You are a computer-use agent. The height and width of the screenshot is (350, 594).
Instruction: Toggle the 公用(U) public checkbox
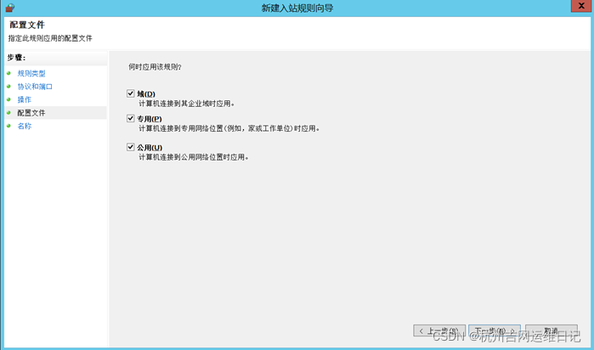click(x=131, y=147)
